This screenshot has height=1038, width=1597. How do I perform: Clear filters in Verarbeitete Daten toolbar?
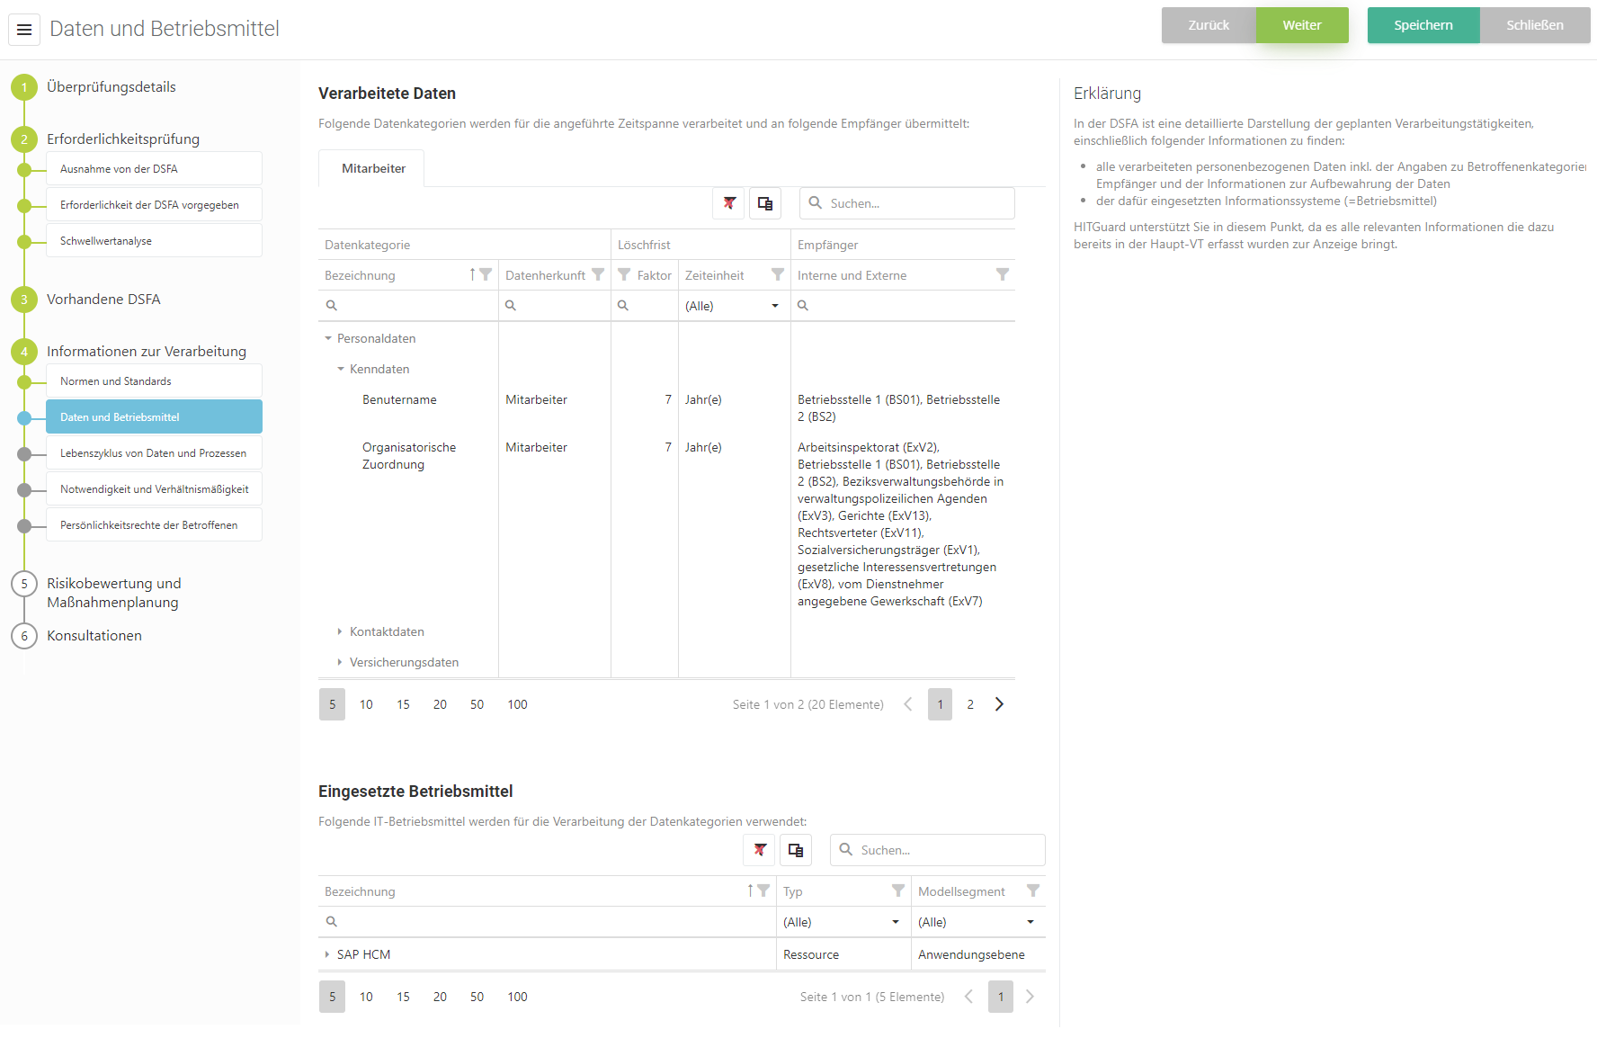point(729,203)
